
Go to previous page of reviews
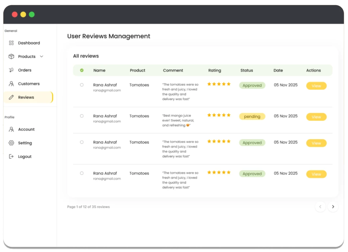320,207
